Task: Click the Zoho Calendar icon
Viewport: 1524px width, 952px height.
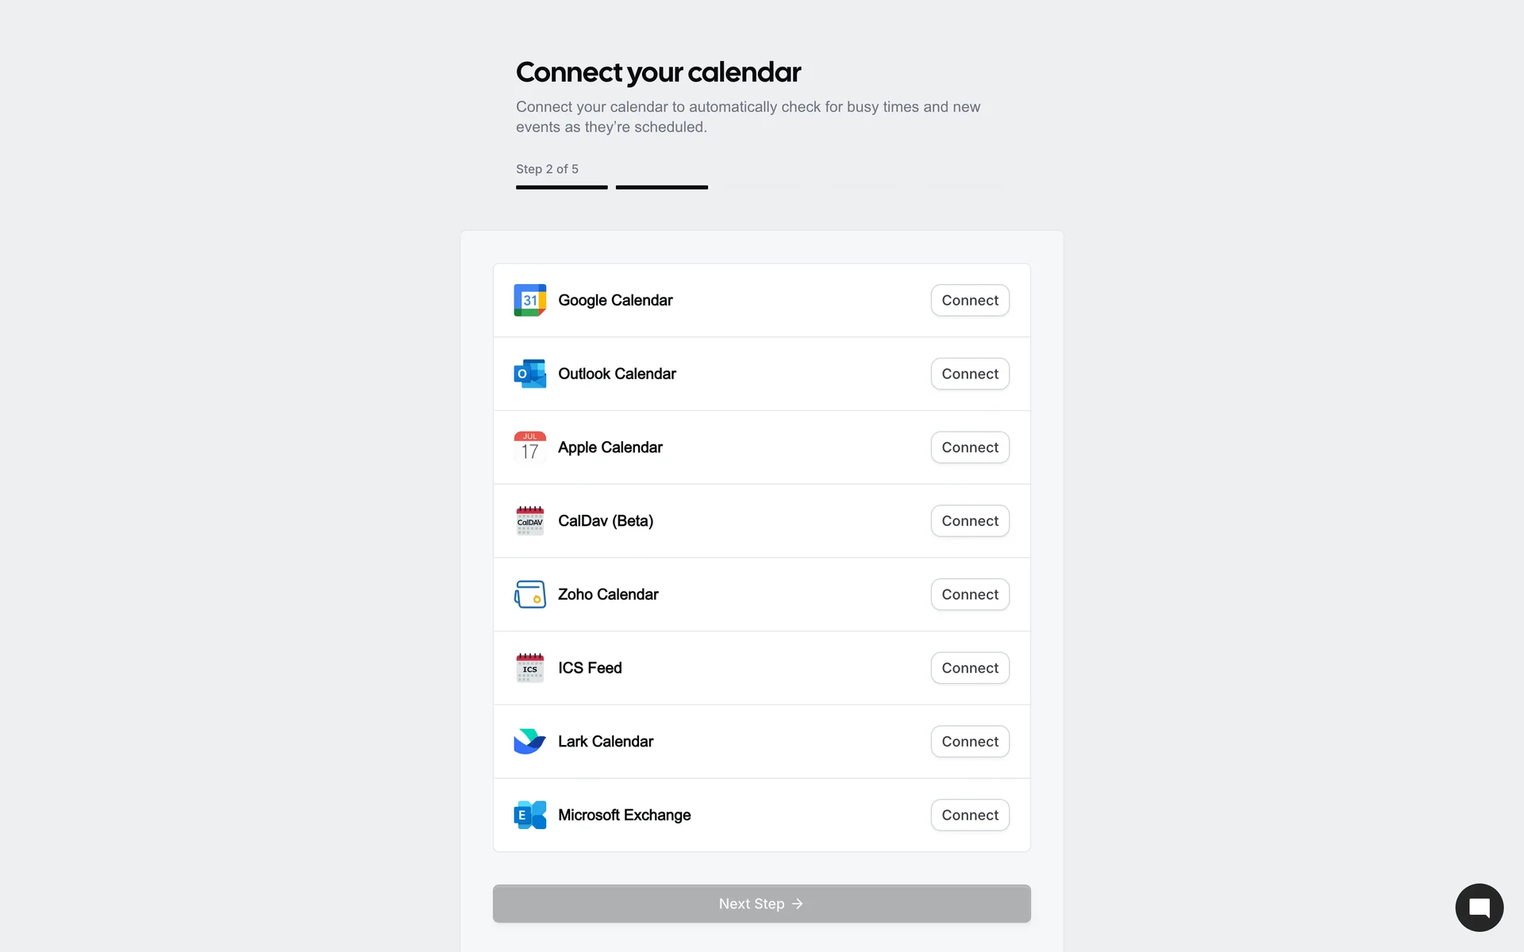Action: (x=529, y=594)
